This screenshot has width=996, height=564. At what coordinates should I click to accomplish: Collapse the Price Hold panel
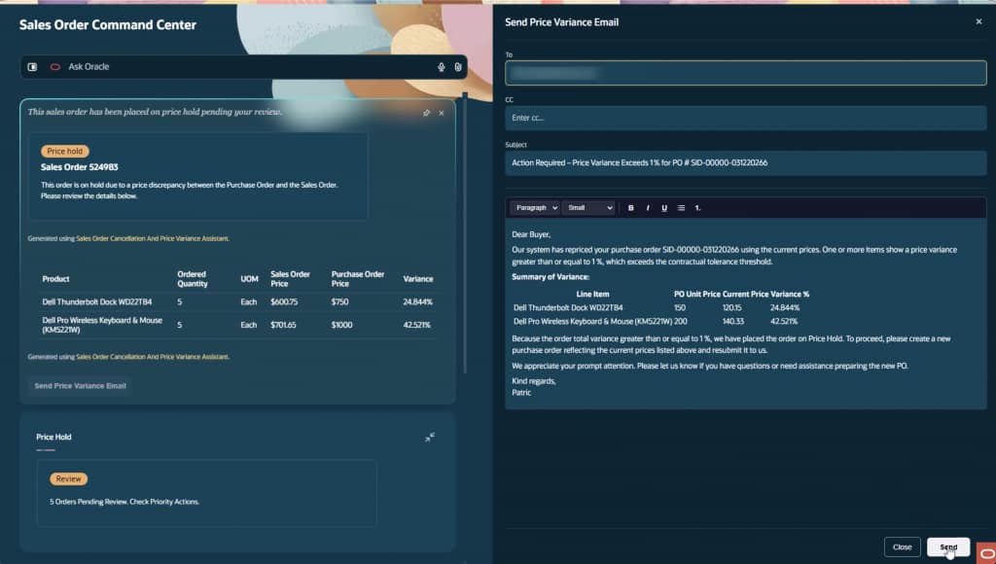click(430, 437)
